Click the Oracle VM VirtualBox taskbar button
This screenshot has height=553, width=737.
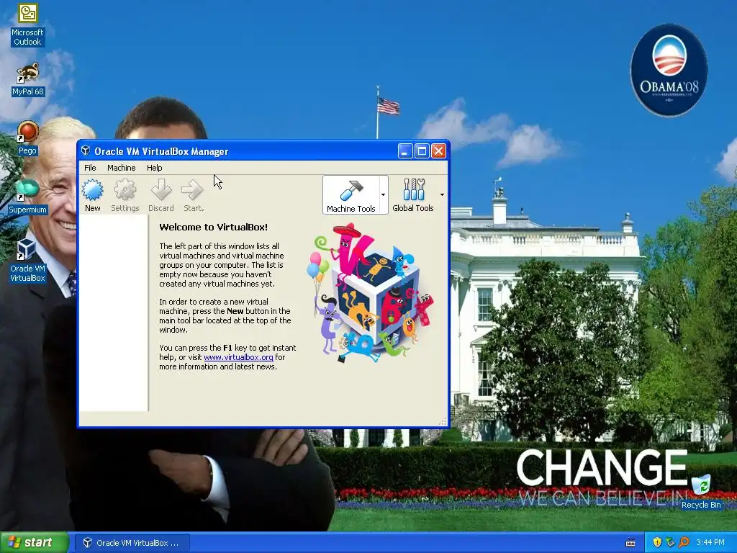click(x=133, y=543)
